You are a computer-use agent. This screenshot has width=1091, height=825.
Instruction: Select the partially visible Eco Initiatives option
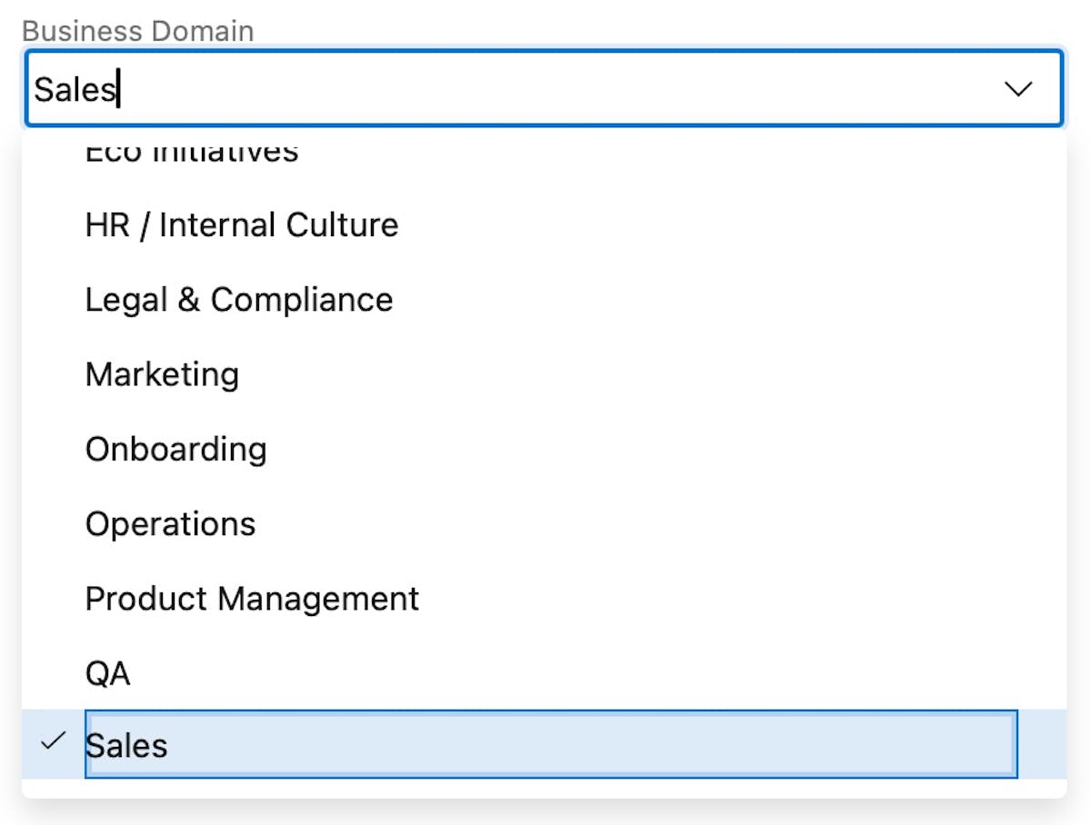point(191,153)
